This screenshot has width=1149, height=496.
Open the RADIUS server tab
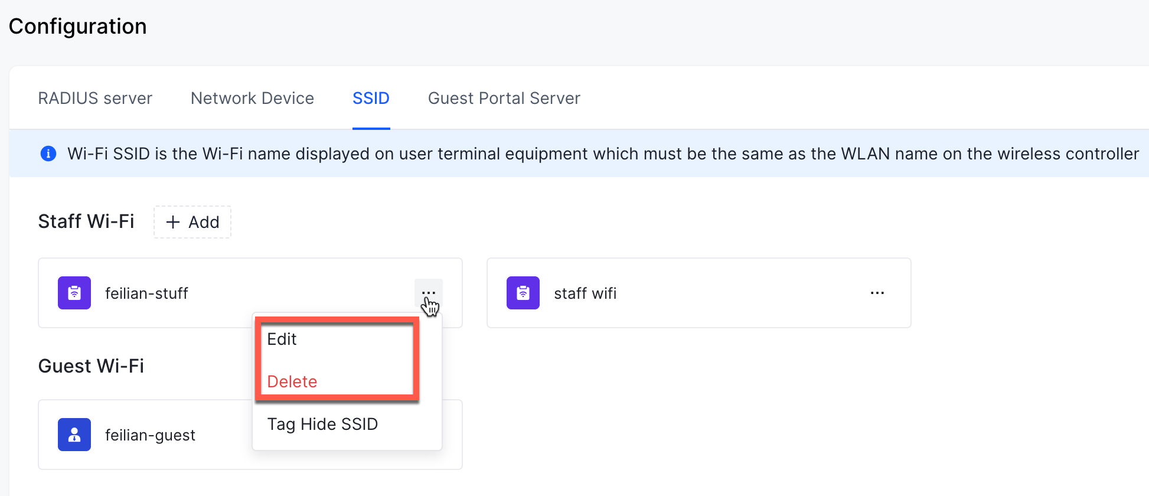(x=95, y=98)
